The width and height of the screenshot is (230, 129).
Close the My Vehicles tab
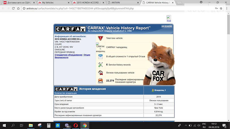69,3
